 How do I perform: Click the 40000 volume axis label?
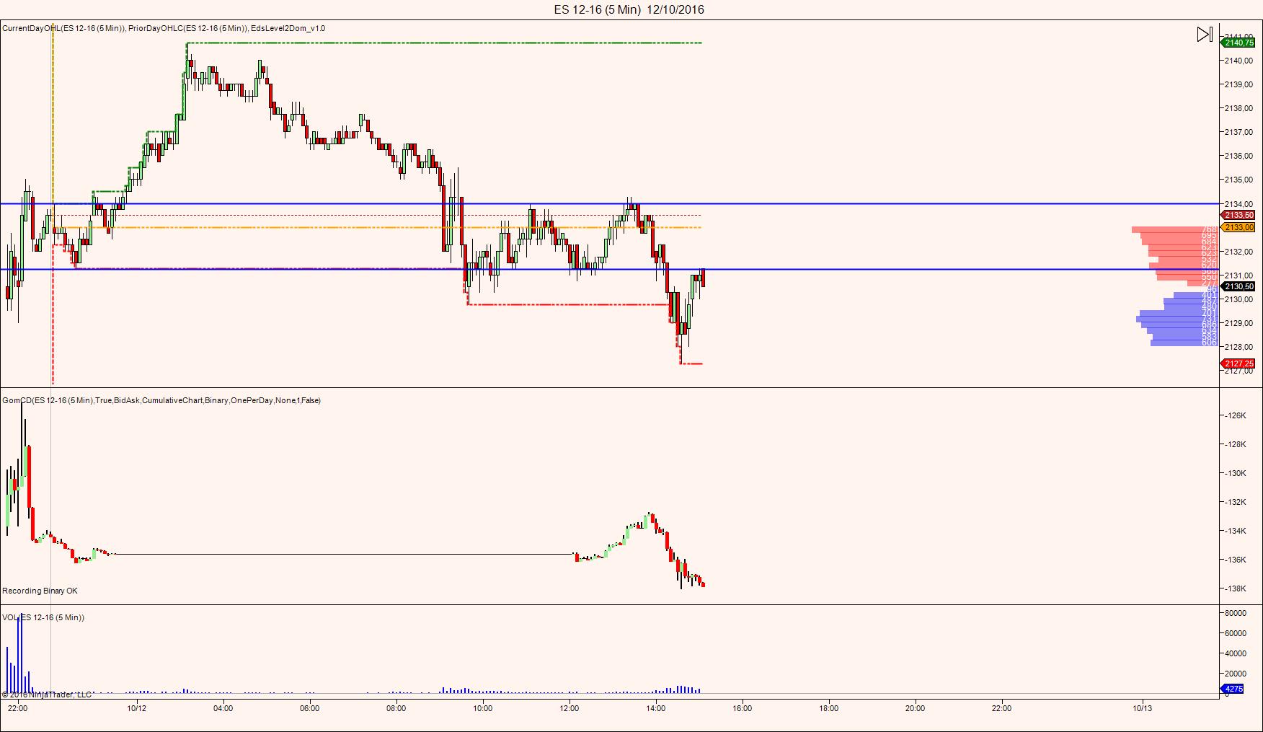1236,653
